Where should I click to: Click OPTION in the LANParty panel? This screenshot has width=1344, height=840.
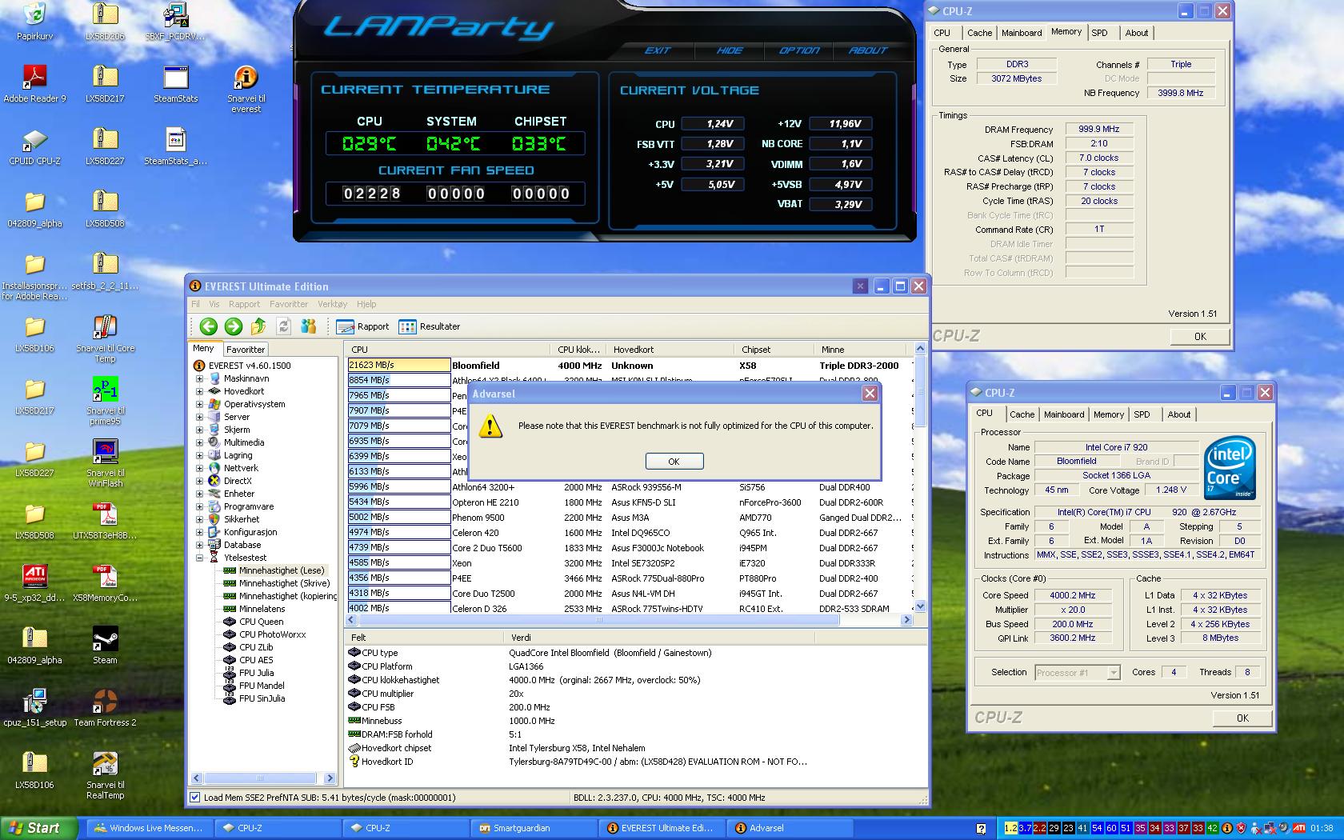point(799,50)
